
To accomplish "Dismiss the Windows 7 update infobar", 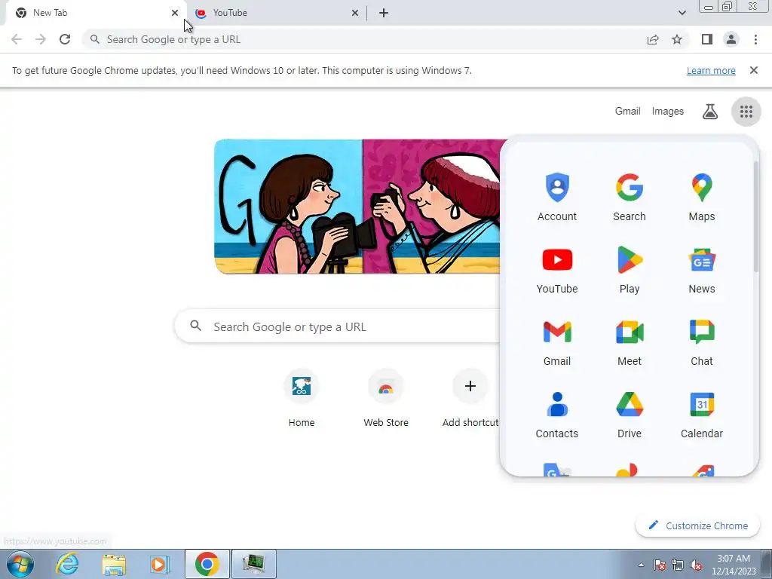I will coord(753,70).
